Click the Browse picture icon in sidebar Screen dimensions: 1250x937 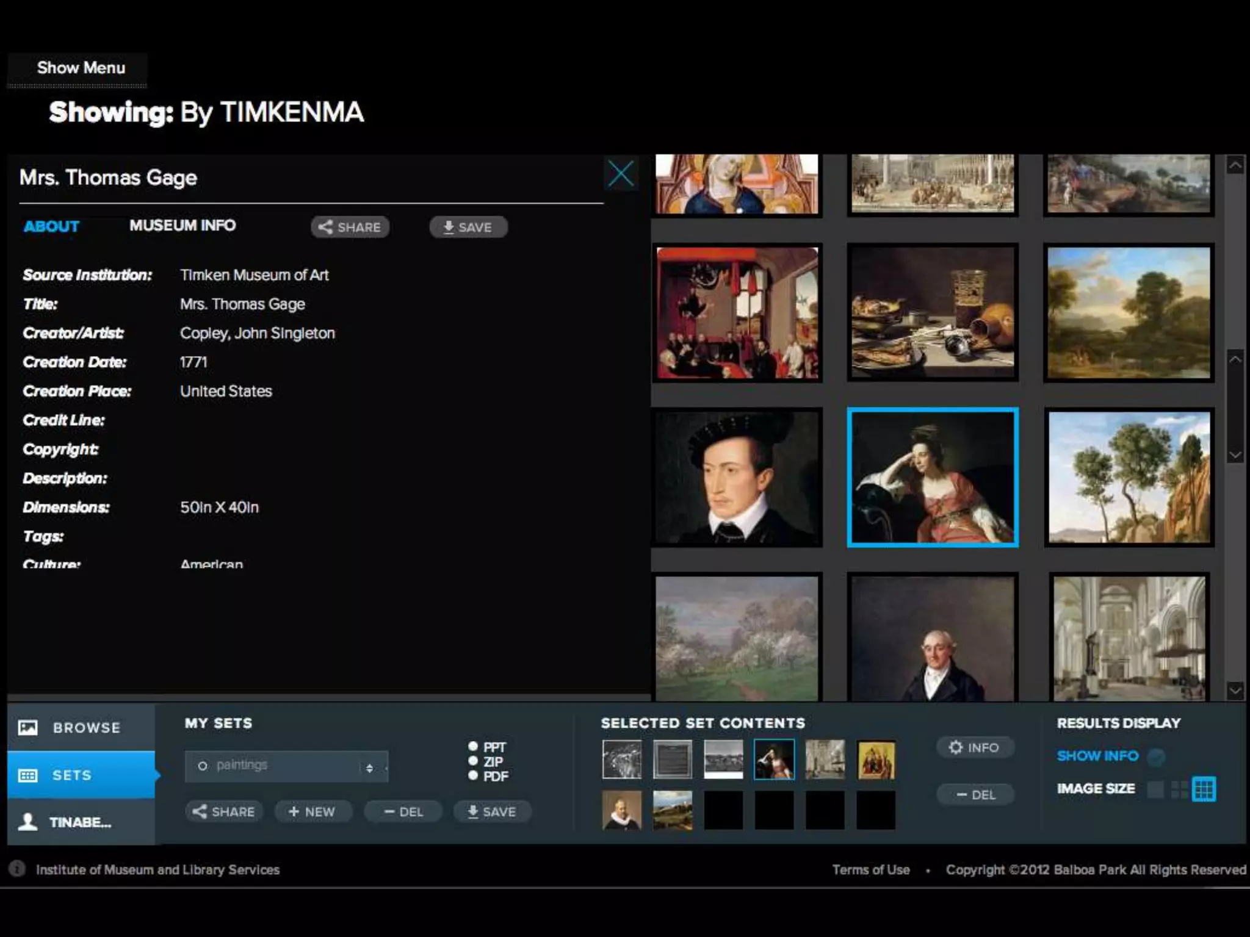tap(28, 727)
